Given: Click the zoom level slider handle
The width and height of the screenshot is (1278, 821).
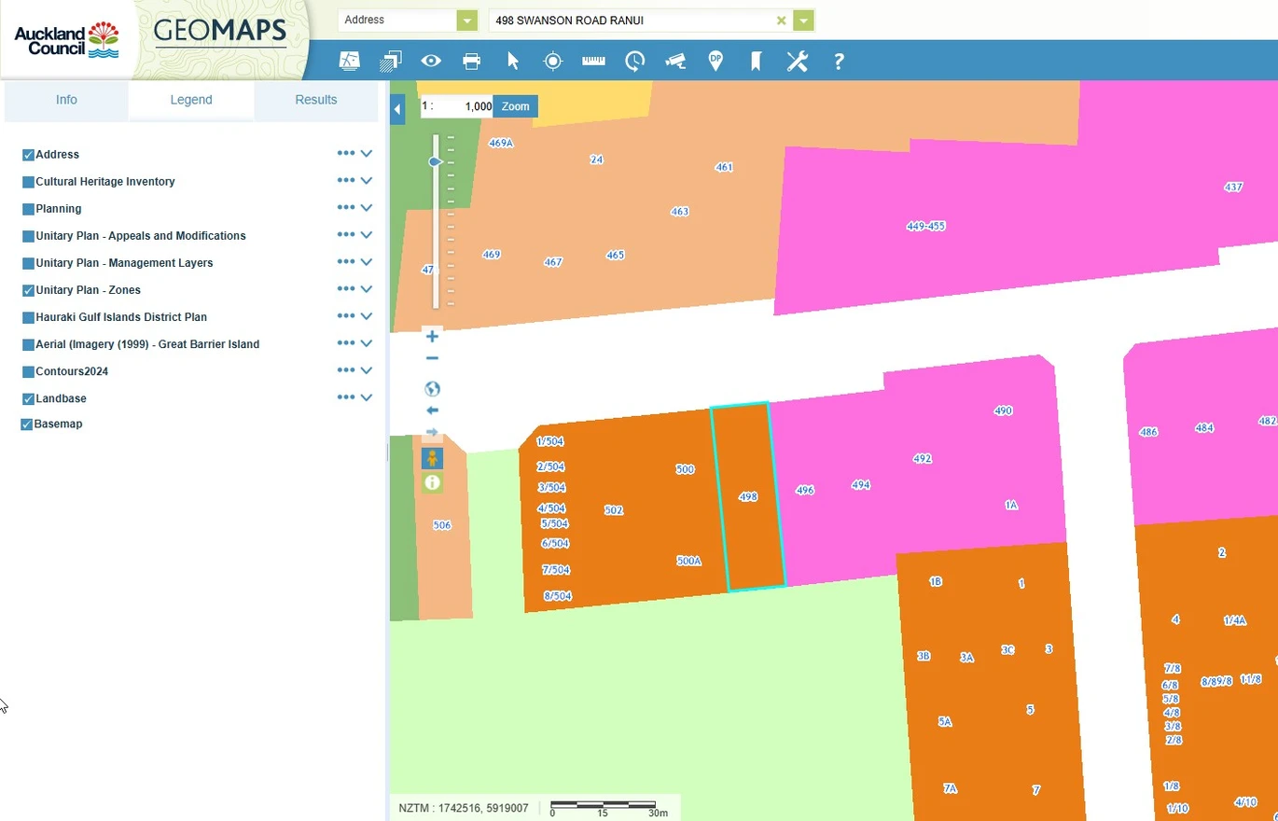Looking at the screenshot, I should pyautogui.click(x=435, y=162).
